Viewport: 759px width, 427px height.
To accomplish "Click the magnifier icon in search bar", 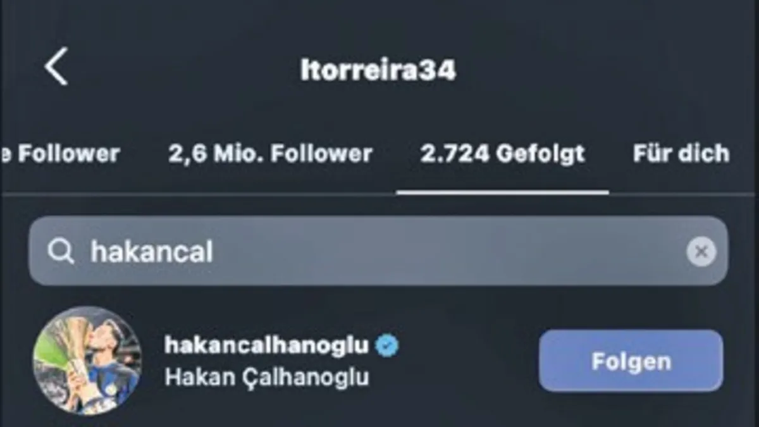I will [x=61, y=252].
